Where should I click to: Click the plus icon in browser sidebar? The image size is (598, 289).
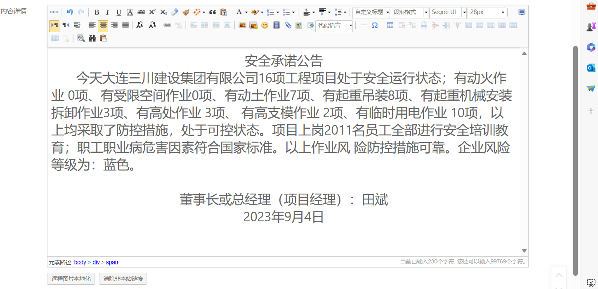[591, 111]
